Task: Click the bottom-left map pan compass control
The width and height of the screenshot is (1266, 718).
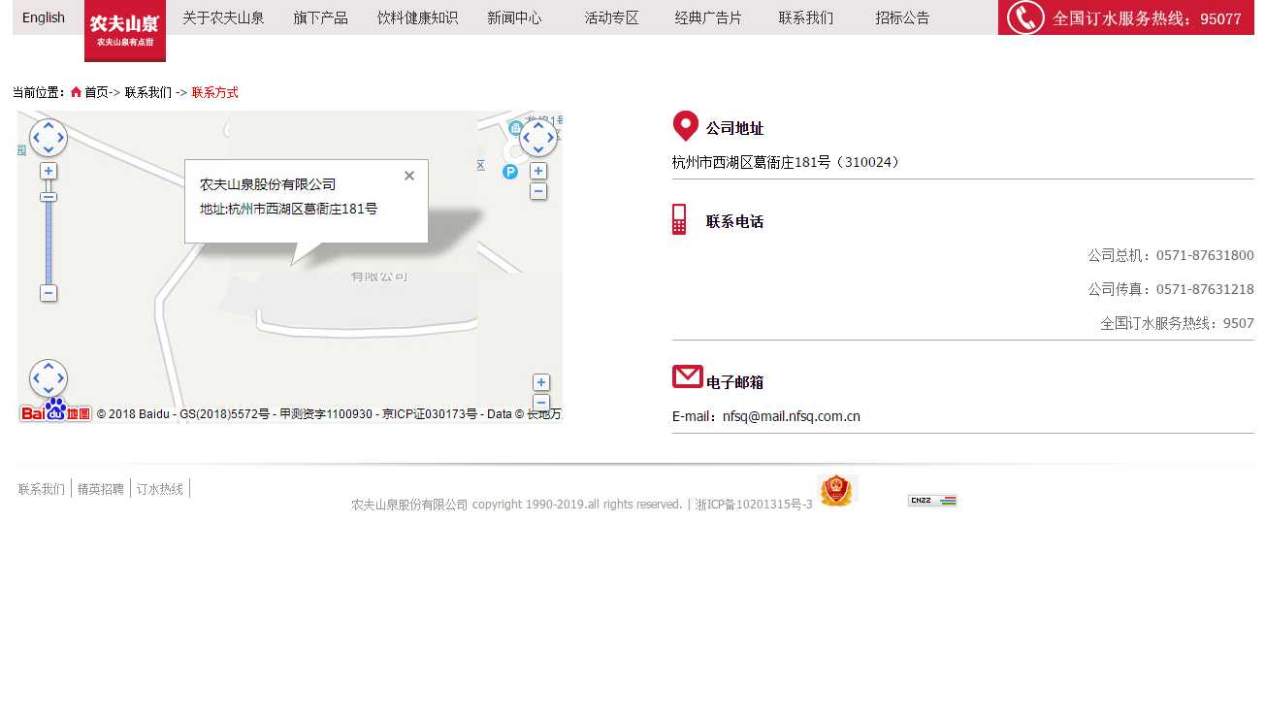Action: [x=49, y=378]
